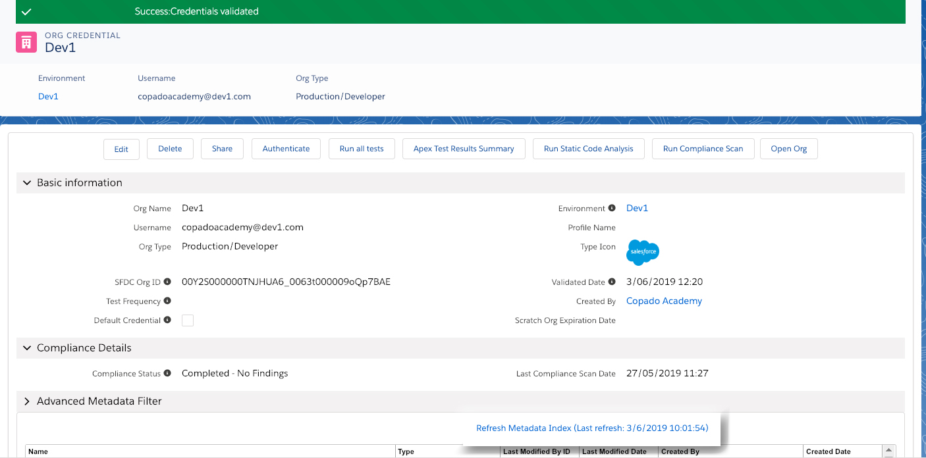Click Org Type value in Basic information
The width and height of the screenshot is (926, 458).
coord(230,246)
